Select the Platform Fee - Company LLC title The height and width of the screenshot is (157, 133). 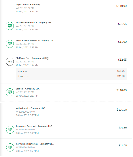(31, 58)
